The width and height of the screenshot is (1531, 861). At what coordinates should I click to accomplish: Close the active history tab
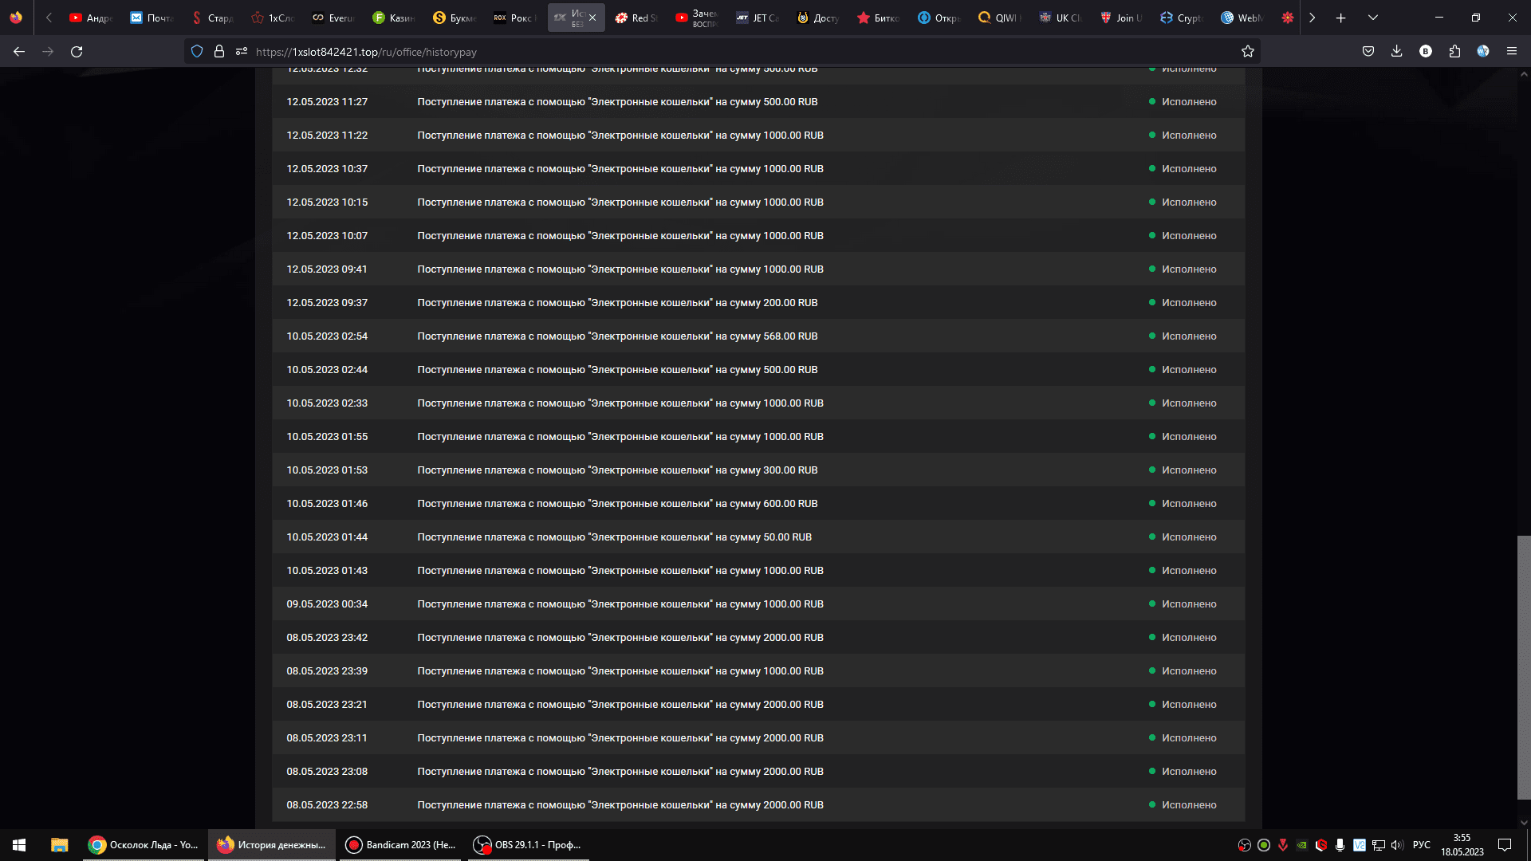point(592,18)
